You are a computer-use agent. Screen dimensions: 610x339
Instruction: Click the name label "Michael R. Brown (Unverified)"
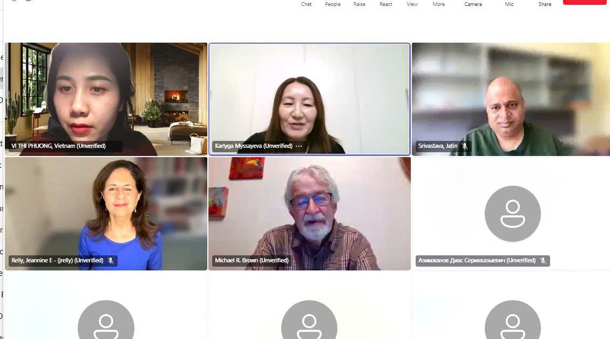pyautogui.click(x=252, y=260)
